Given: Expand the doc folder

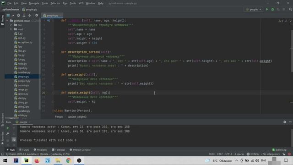Looking at the screenshot, I should click(11, 25).
